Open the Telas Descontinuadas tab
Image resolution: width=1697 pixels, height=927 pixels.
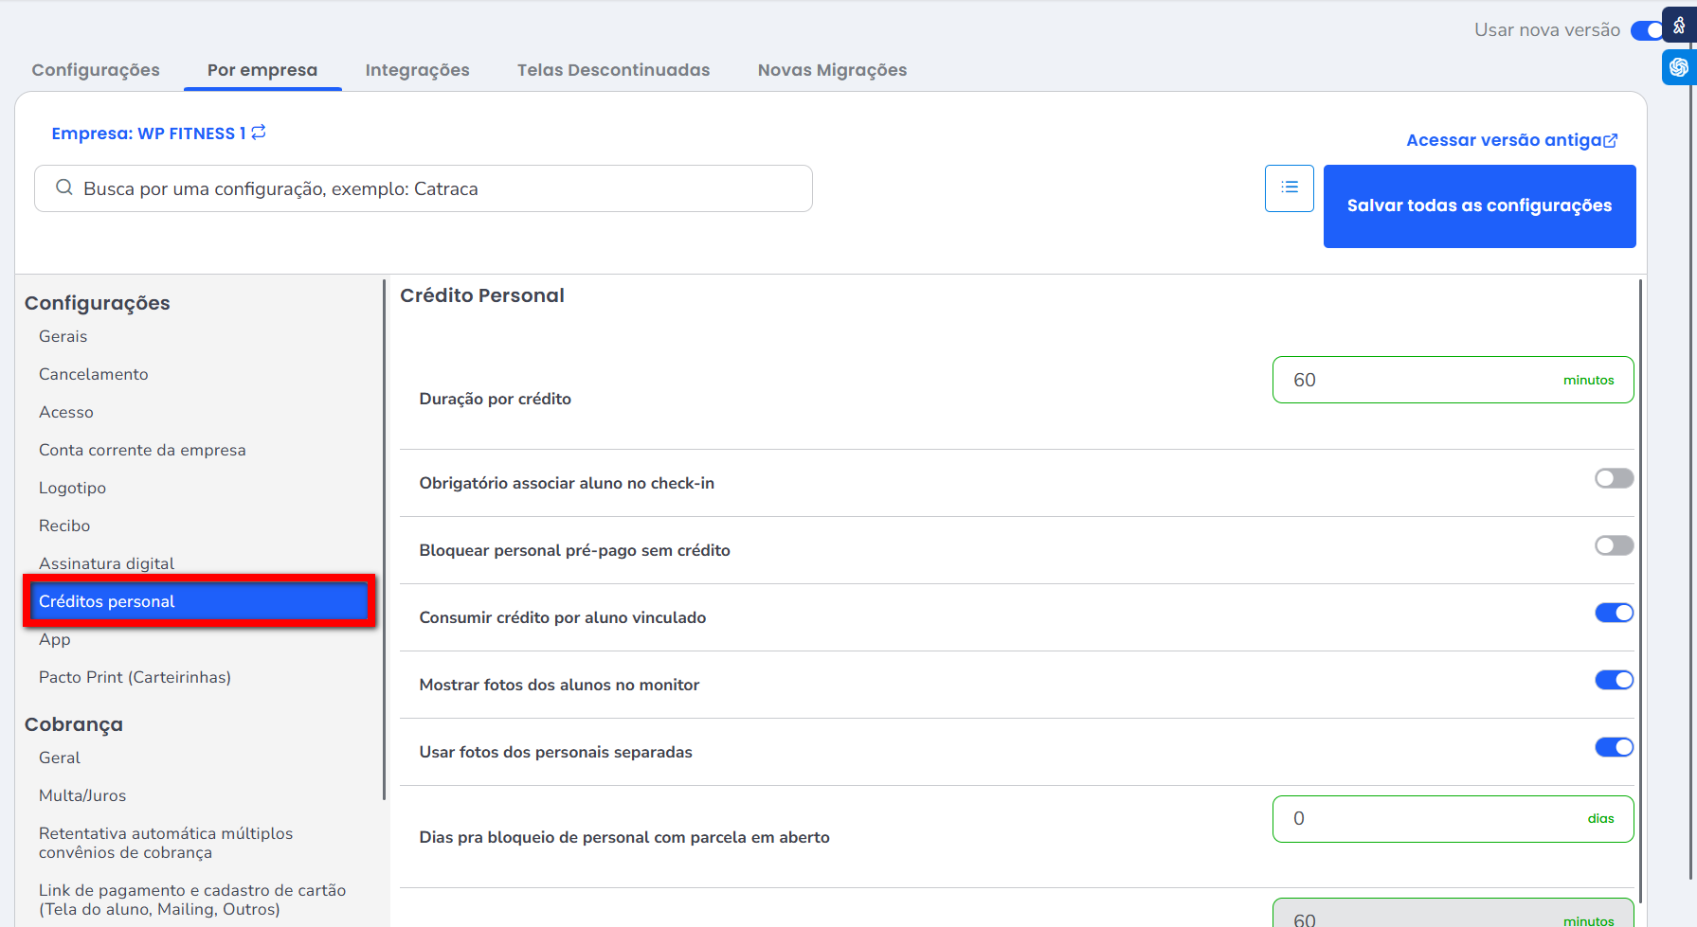[613, 70]
